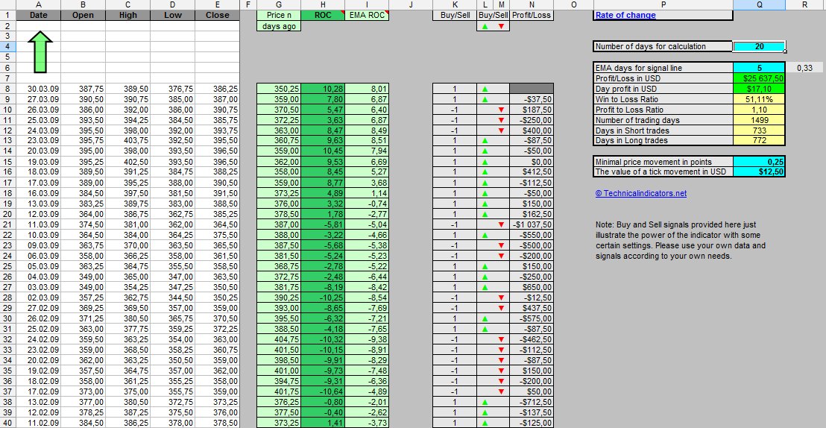The width and height of the screenshot is (826, 428).
Task: Select the Profit/Loss in USD value $25 637,50
Action: click(x=759, y=78)
